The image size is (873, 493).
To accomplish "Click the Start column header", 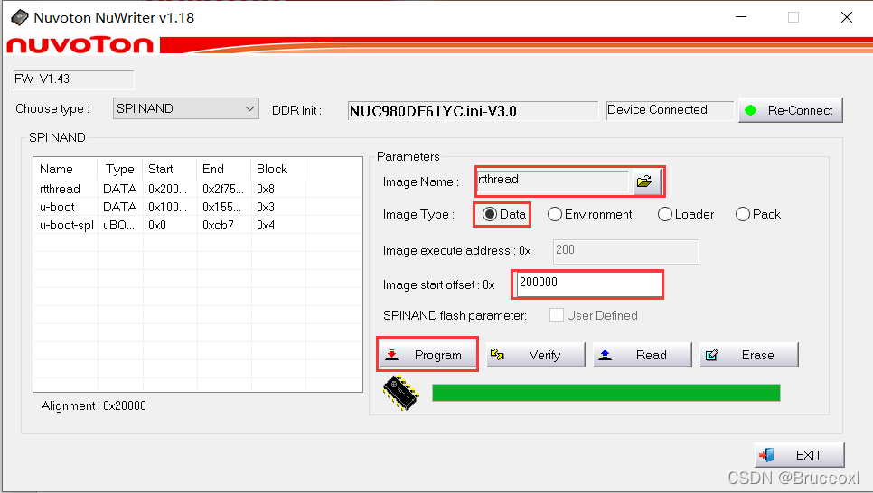I will (x=169, y=169).
